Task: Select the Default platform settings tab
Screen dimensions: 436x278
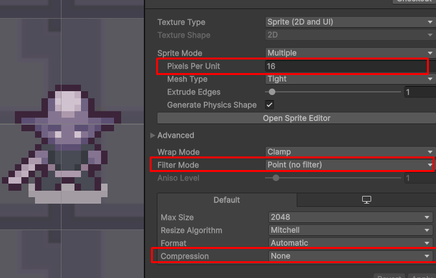Action: (x=227, y=200)
